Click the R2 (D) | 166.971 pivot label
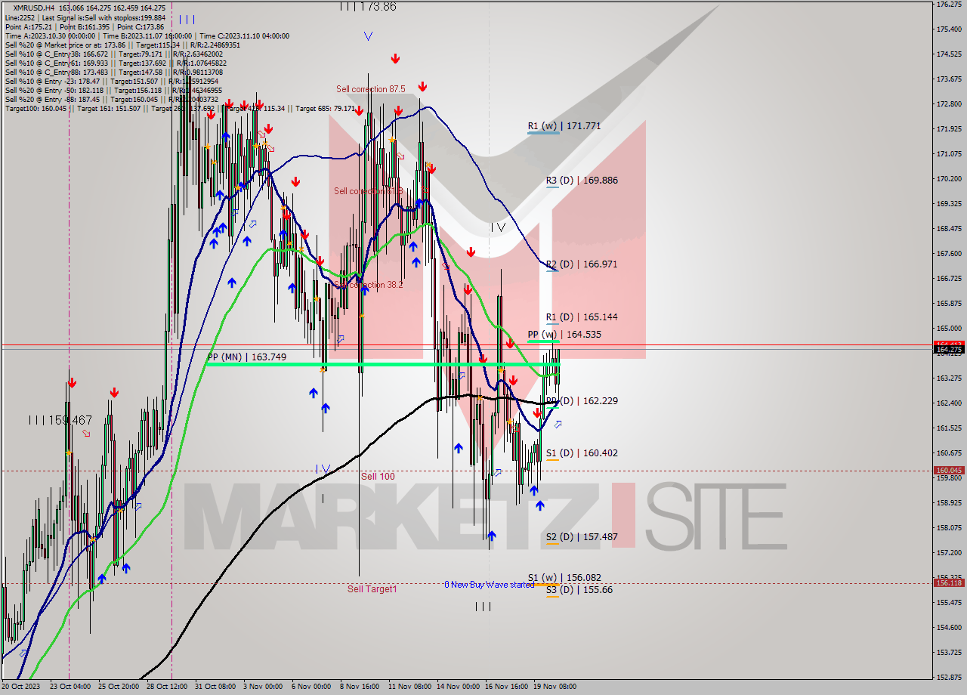 (x=582, y=264)
